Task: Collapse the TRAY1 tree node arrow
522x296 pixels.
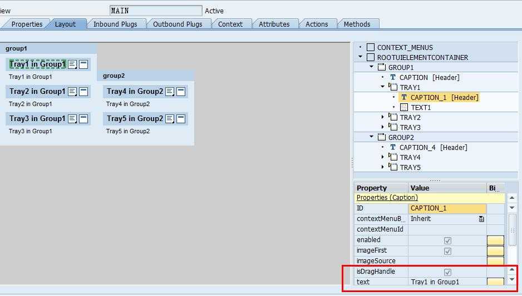Action: pos(382,87)
